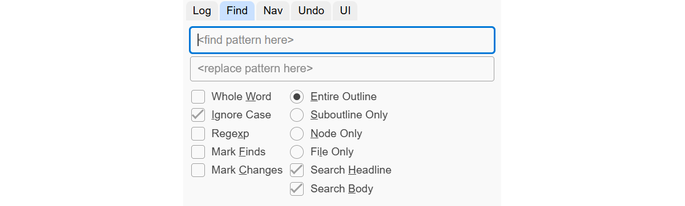This screenshot has height=206, width=685.
Task: Click into the replace pattern field
Action: pyautogui.click(x=342, y=69)
